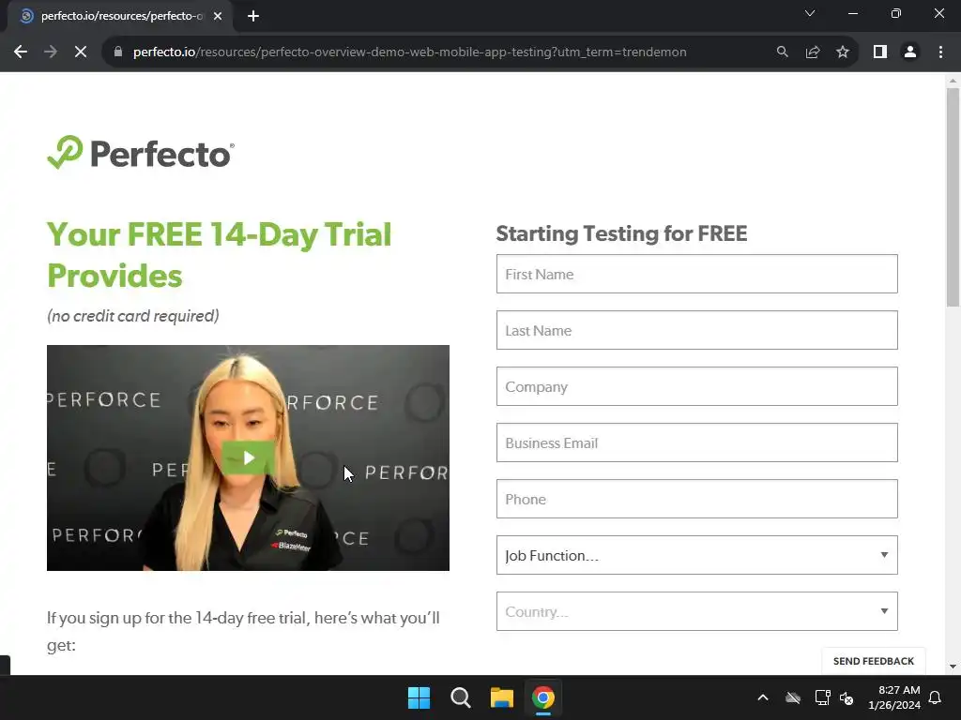This screenshot has height=720, width=961.
Task: Open a new browser tab
Action: (x=253, y=17)
